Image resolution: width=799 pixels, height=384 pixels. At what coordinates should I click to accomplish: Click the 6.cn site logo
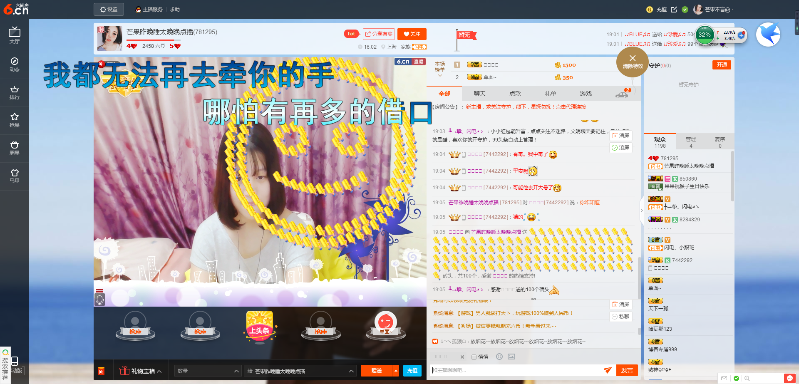coord(16,9)
